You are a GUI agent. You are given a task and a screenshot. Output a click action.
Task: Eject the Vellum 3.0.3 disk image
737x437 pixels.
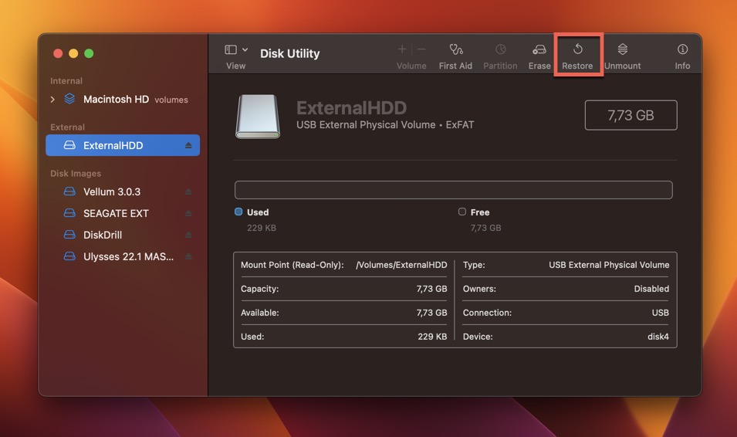tap(188, 191)
